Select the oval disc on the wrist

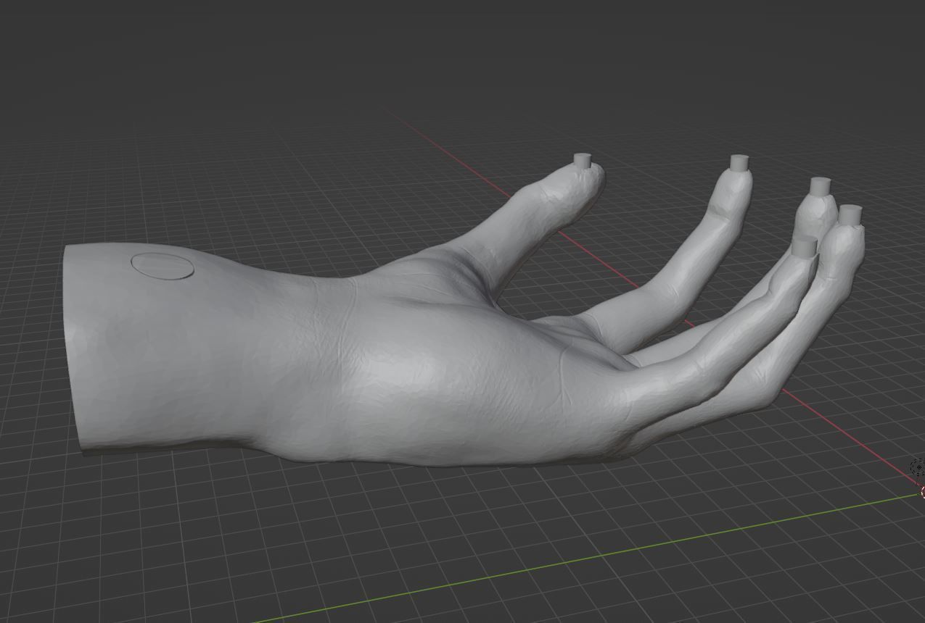(x=163, y=266)
